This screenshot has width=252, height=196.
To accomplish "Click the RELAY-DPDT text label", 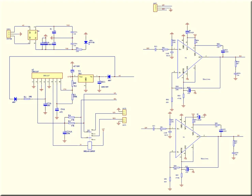I will click(x=89, y=151).
